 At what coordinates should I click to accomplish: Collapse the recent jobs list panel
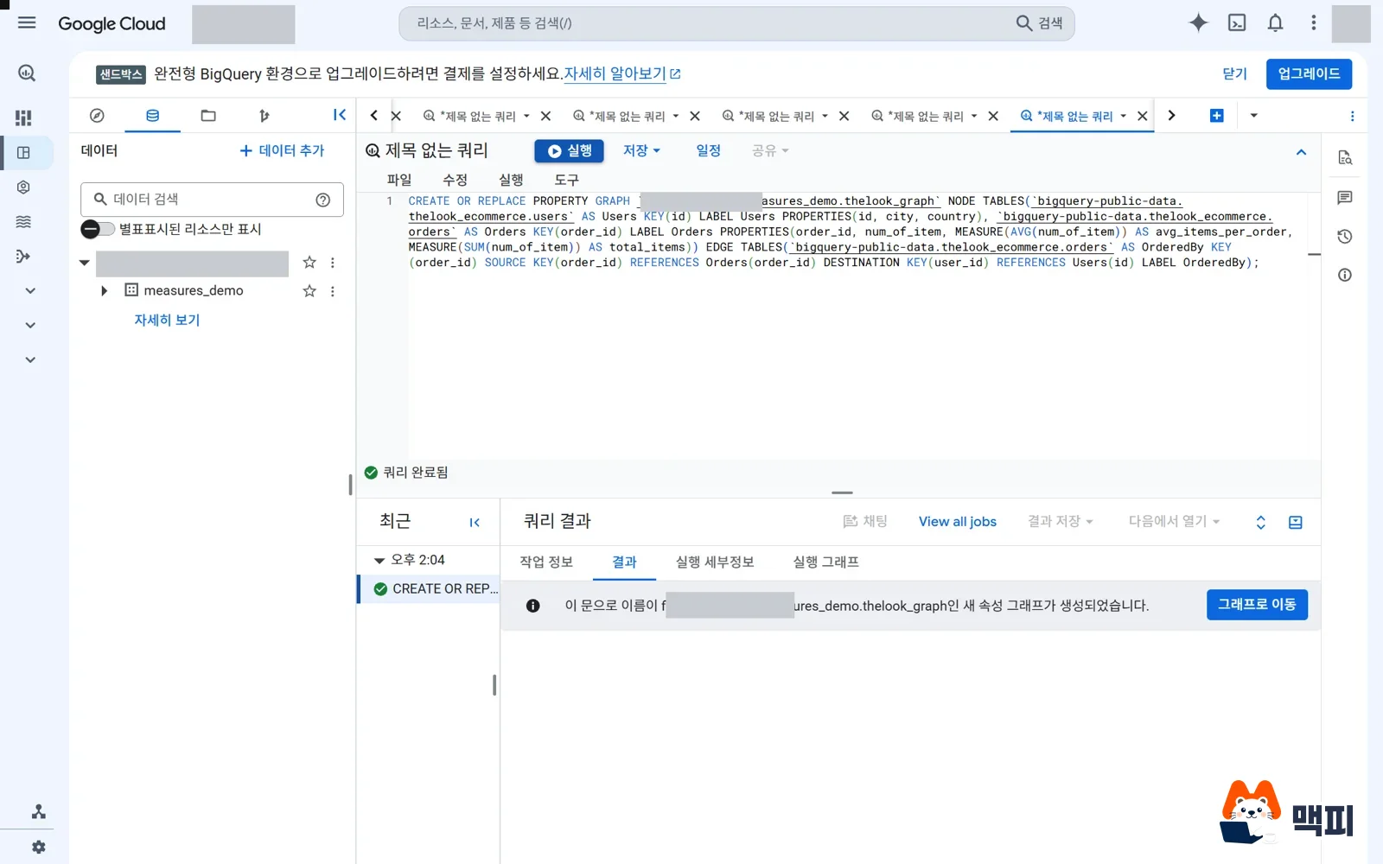coord(475,522)
